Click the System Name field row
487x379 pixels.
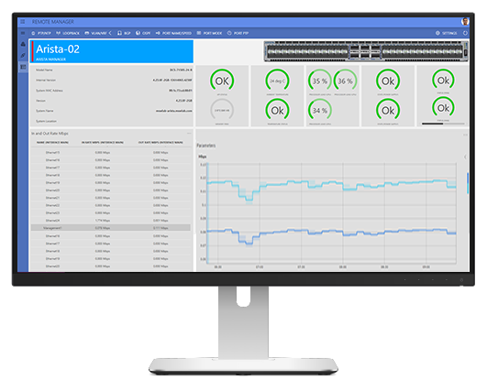click(114, 111)
